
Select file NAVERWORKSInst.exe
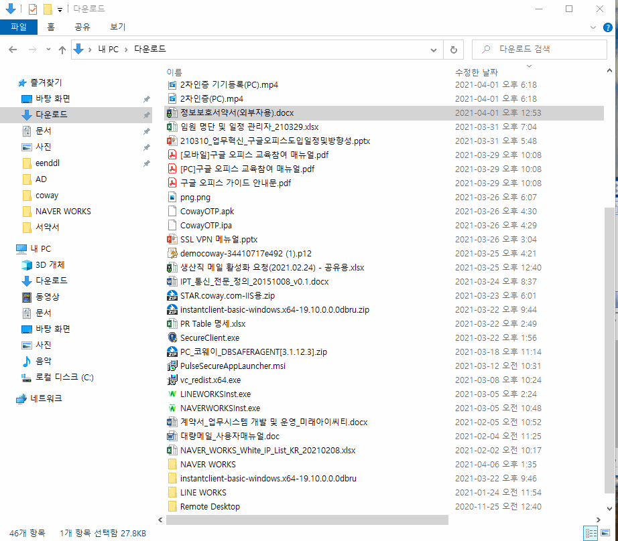pyautogui.click(x=220, y=408)
